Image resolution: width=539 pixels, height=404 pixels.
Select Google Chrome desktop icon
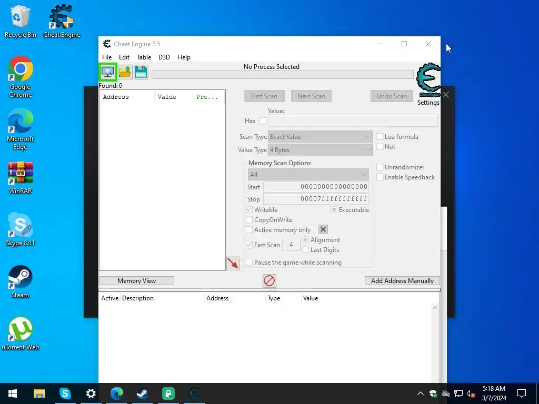[x=20, y=77]
